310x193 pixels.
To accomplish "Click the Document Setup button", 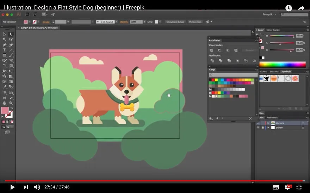I will [x=175, y=22].
